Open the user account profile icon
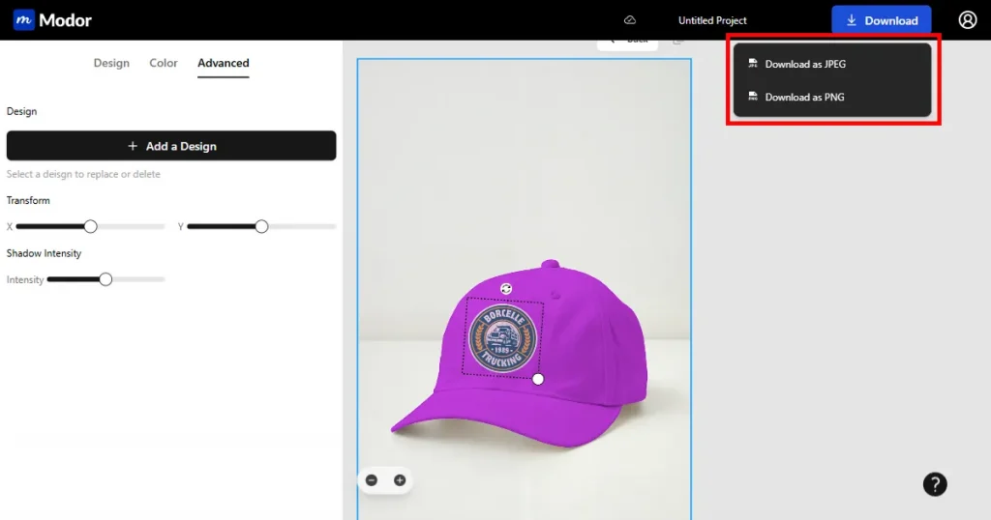991x520 pixels. tap(968, 20)
